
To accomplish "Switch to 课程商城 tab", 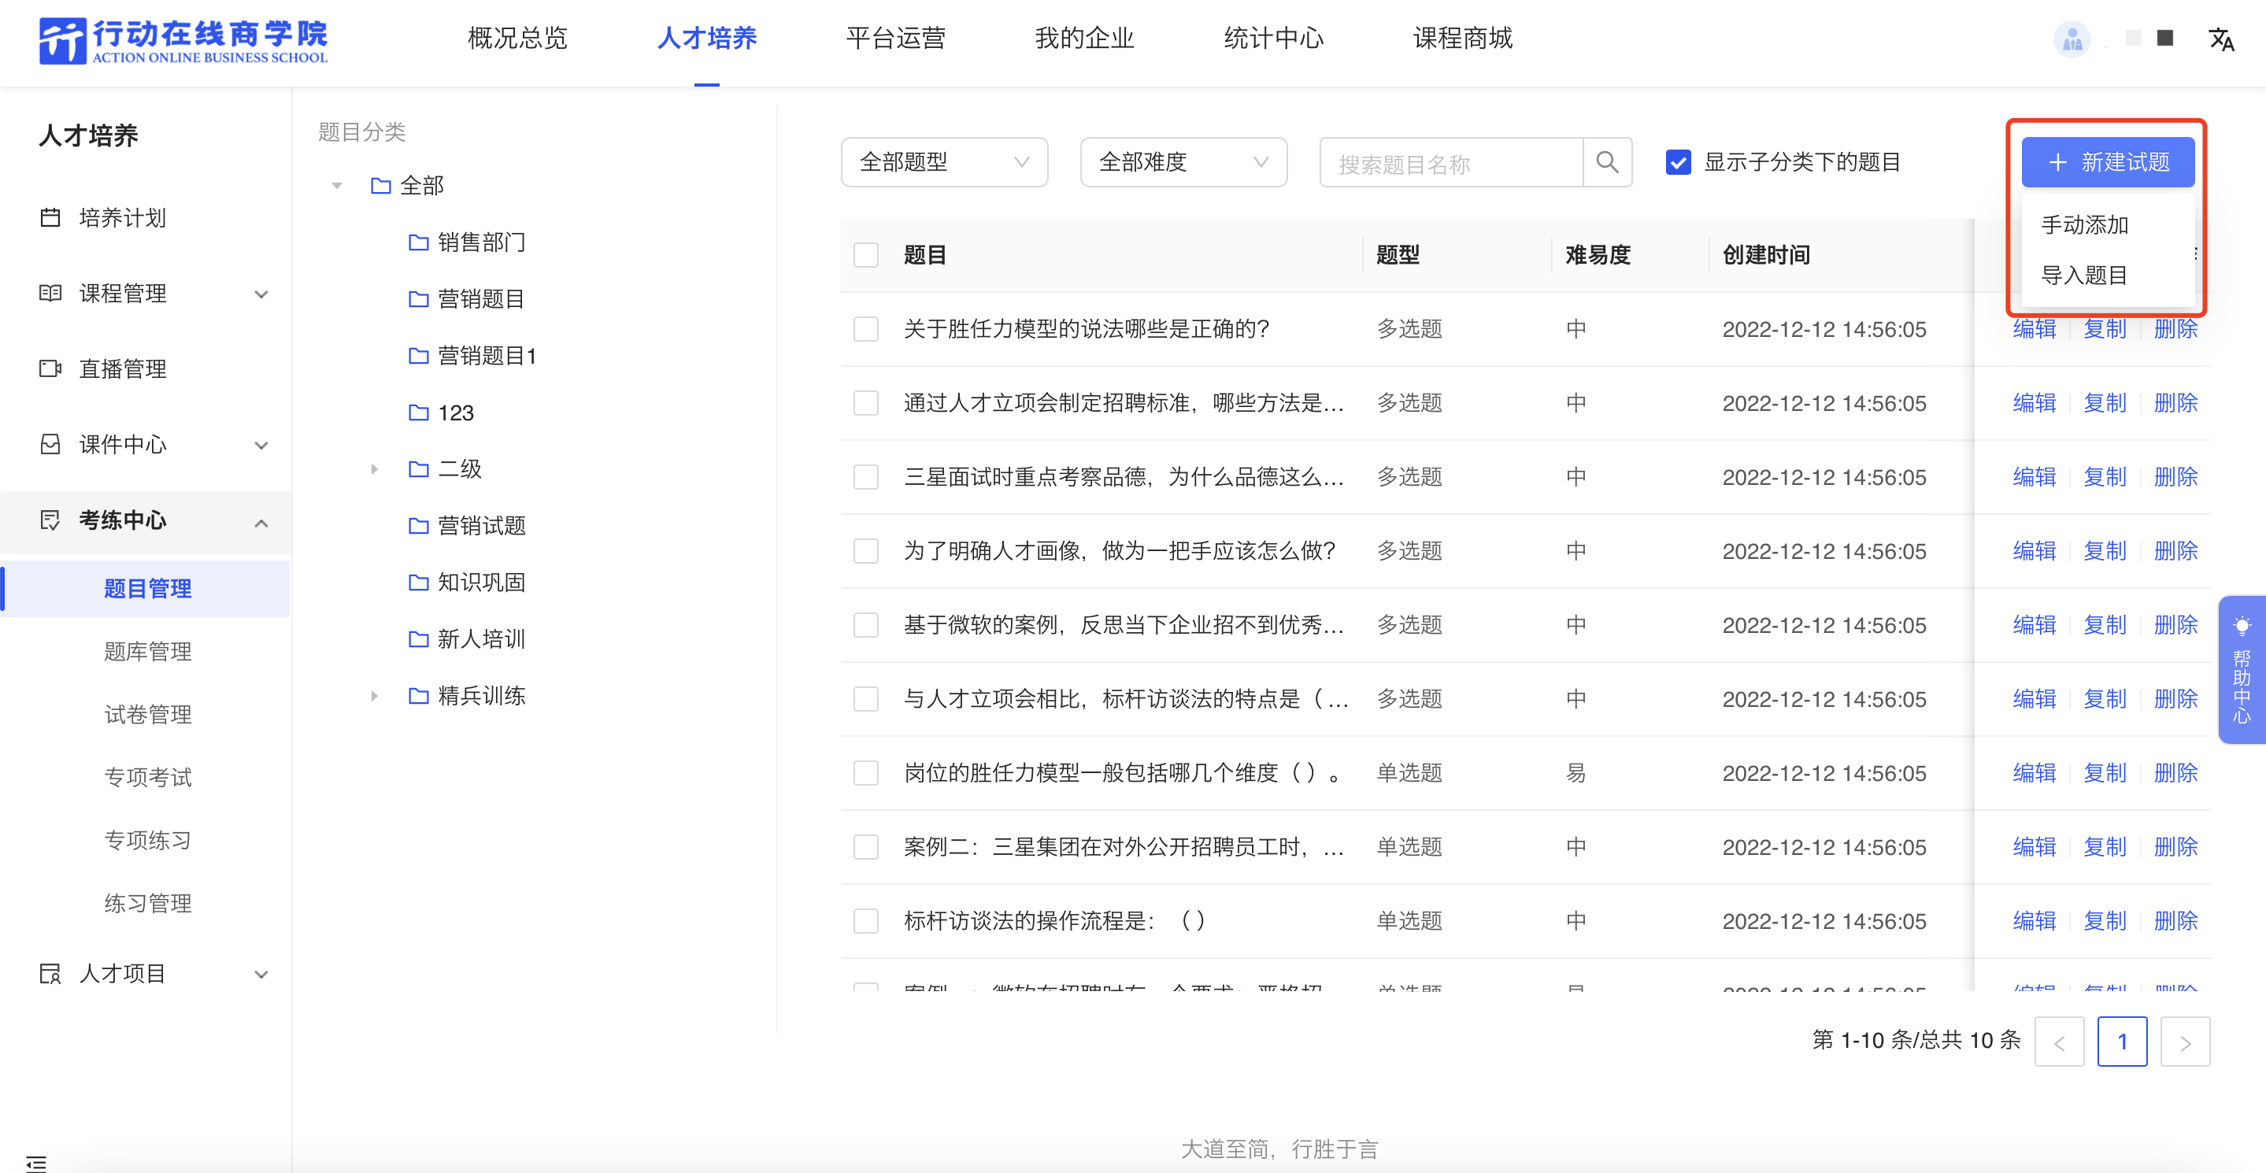I will 1463,39.
